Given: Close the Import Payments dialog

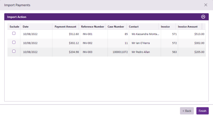Looking at the screenshot, I should pos(206,5).
